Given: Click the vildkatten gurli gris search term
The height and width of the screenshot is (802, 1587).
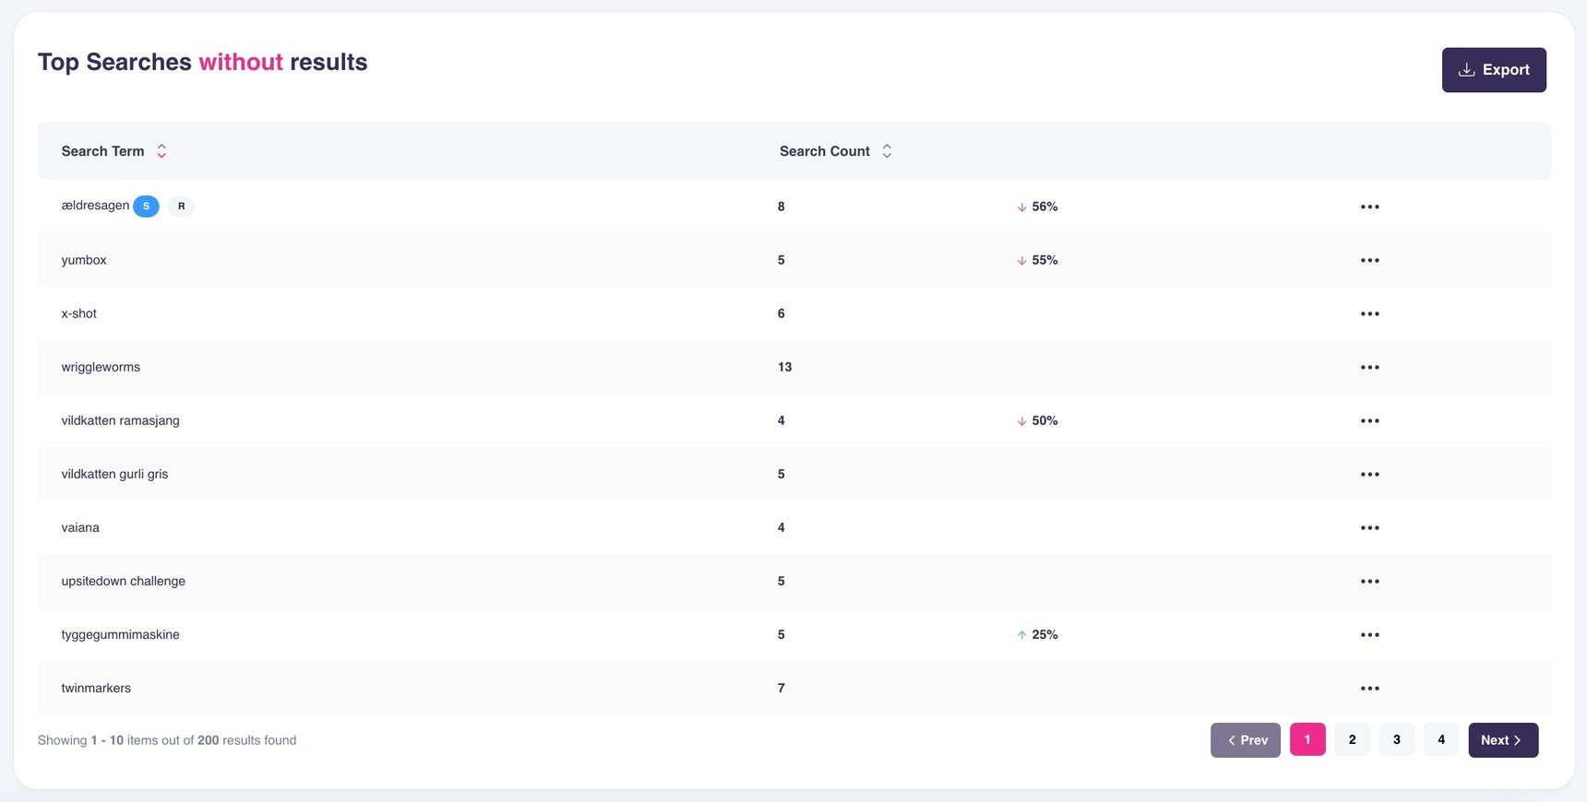Looking at the screenshot, I should [114, 474].
